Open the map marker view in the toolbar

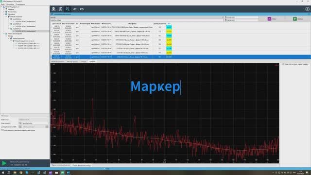pos(53,9)
